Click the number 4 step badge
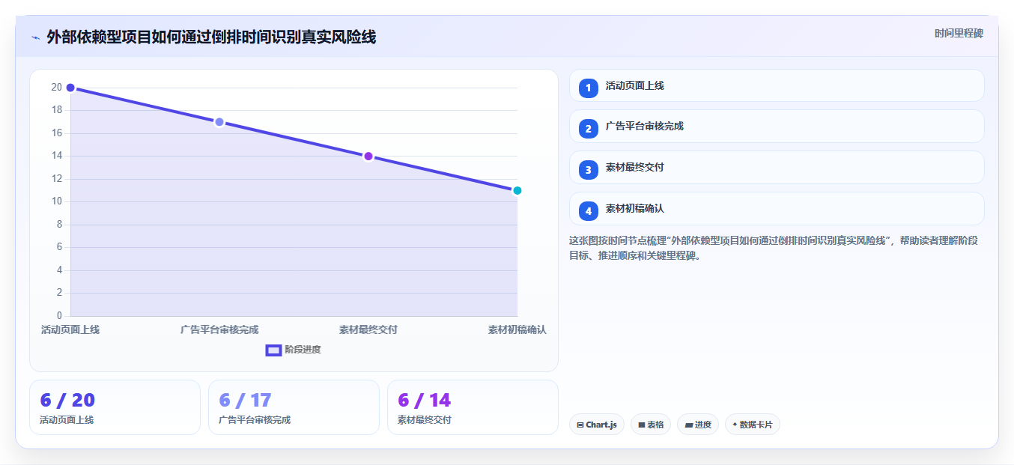1014x465 pixels. pyautogui.click(x=588, y=210)
